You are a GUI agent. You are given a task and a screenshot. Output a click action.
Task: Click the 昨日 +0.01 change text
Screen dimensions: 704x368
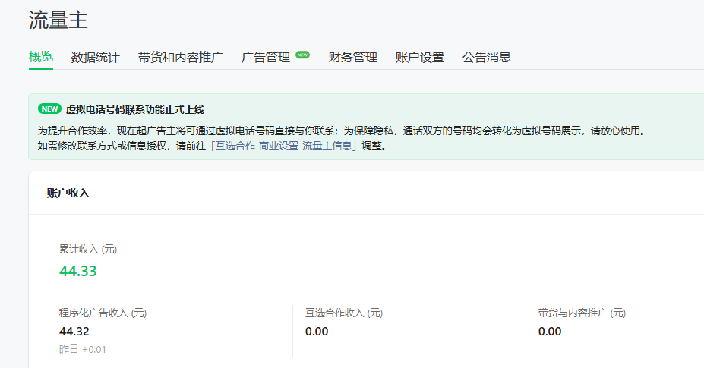pyautogui.click(x=83, y=350)
